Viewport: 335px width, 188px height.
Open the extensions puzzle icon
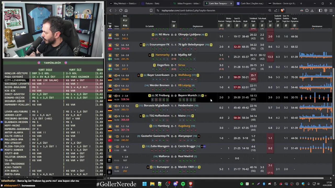307,10
